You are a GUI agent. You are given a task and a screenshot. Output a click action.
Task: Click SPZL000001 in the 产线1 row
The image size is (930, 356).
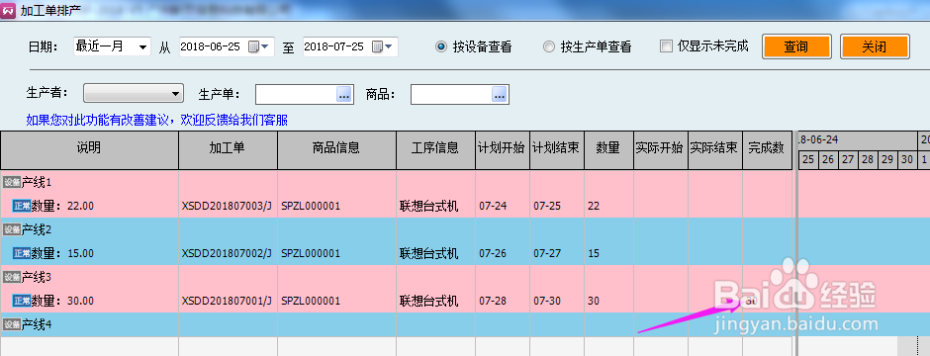click(x=311, y=206)
